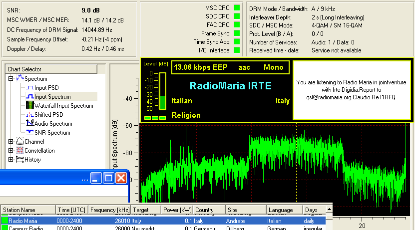Click the Input Spectrum chart icon
Viewport: 415px width, 230px height.
30,96
